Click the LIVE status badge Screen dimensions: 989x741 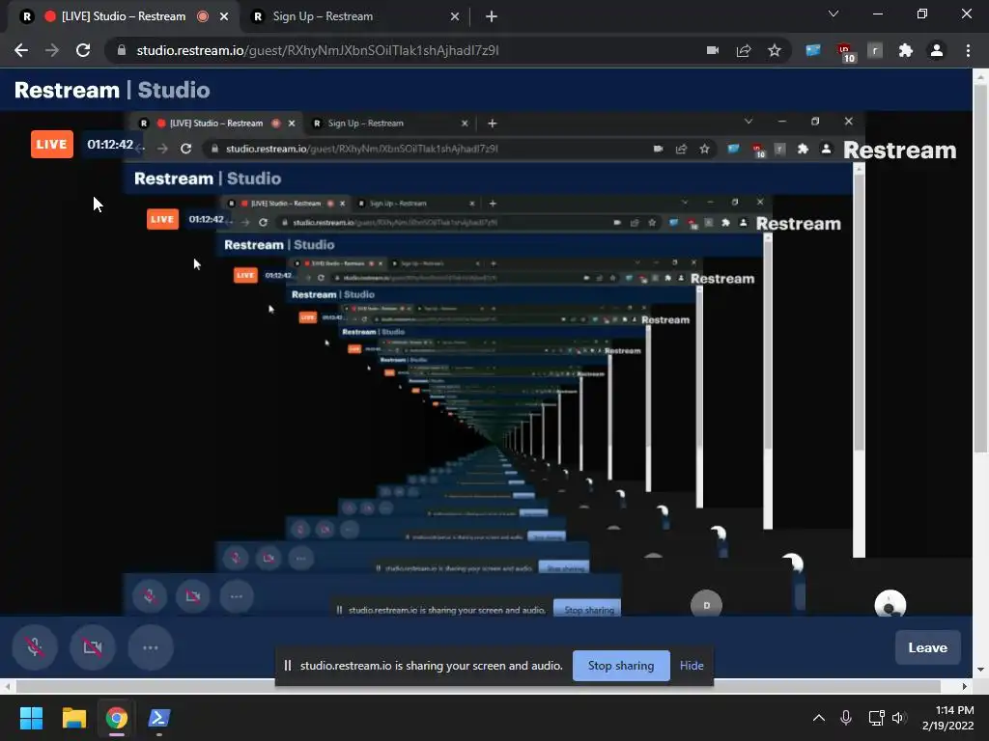coord(52,145)
